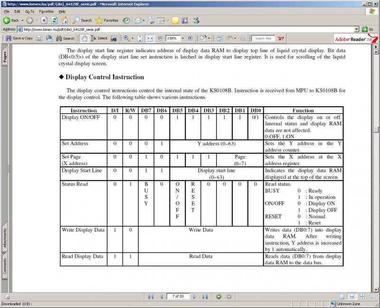Open the Messenger people icon
This screenshot has height=308, width=380.
[196, 20]
